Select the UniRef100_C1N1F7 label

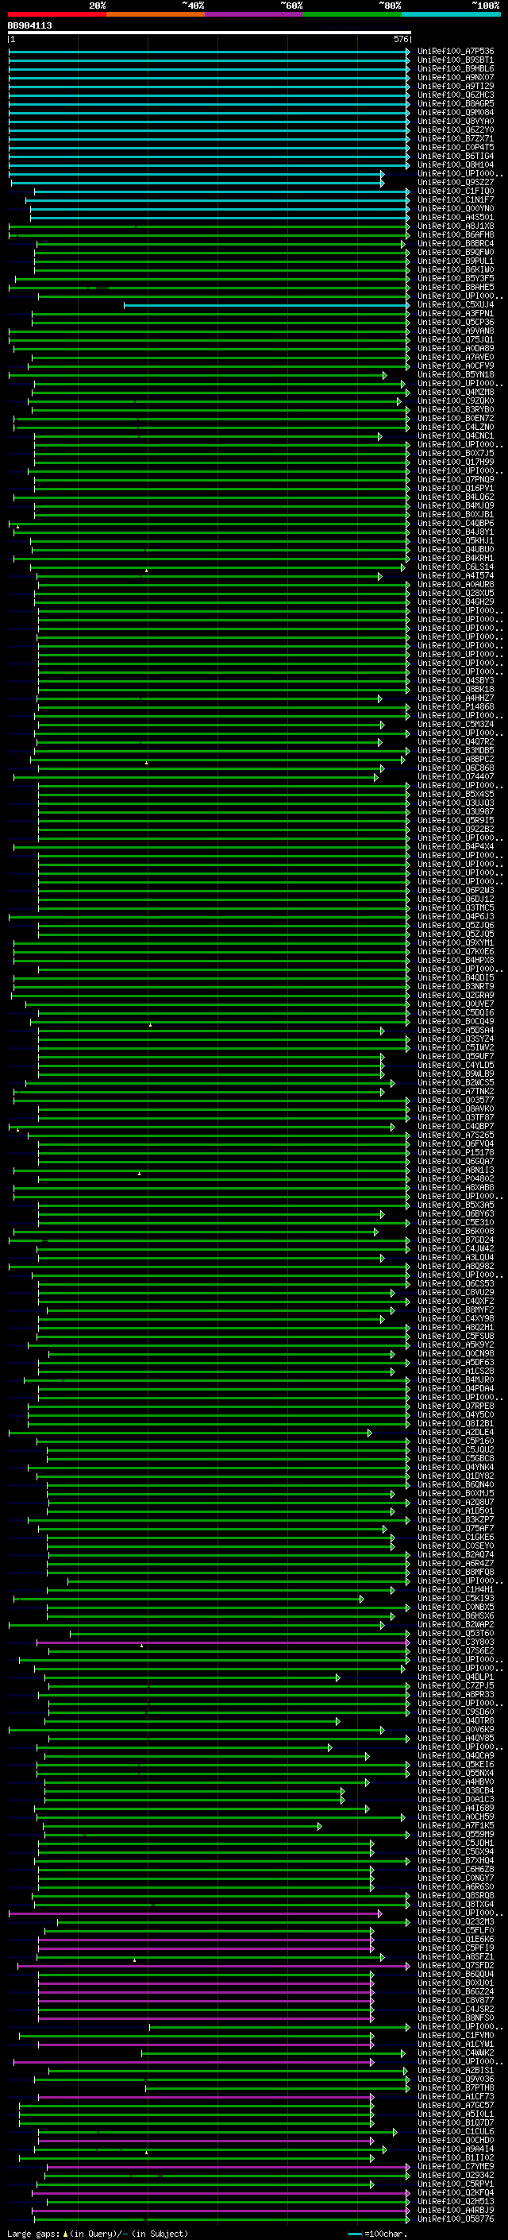pyautogui.click(x=456, y=200)
